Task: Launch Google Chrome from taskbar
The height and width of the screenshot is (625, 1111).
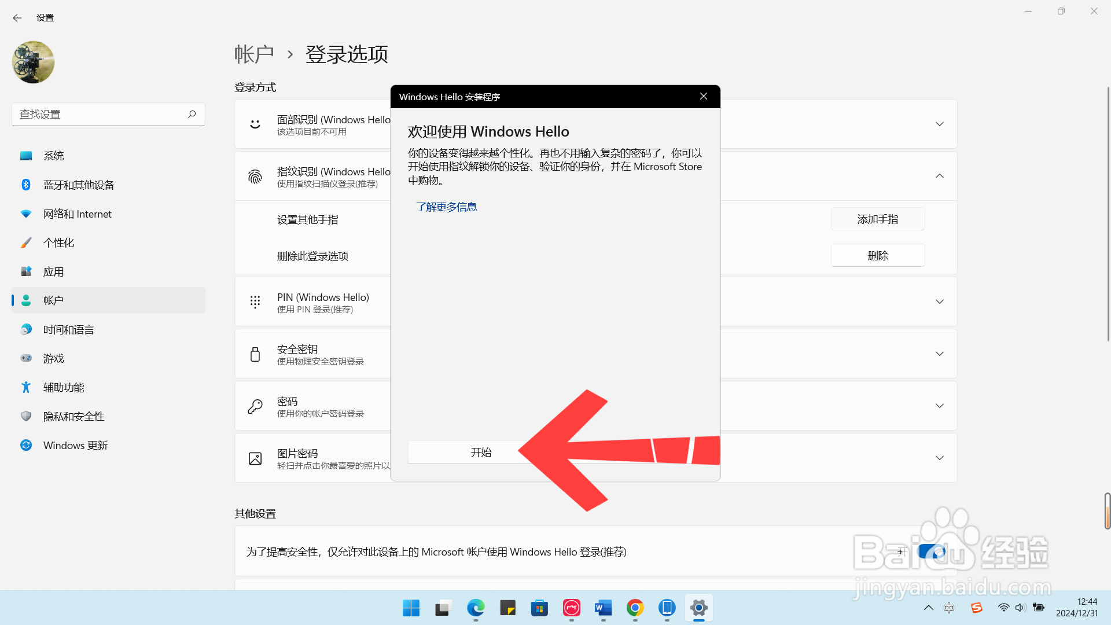Action: (x=635, y=608)
